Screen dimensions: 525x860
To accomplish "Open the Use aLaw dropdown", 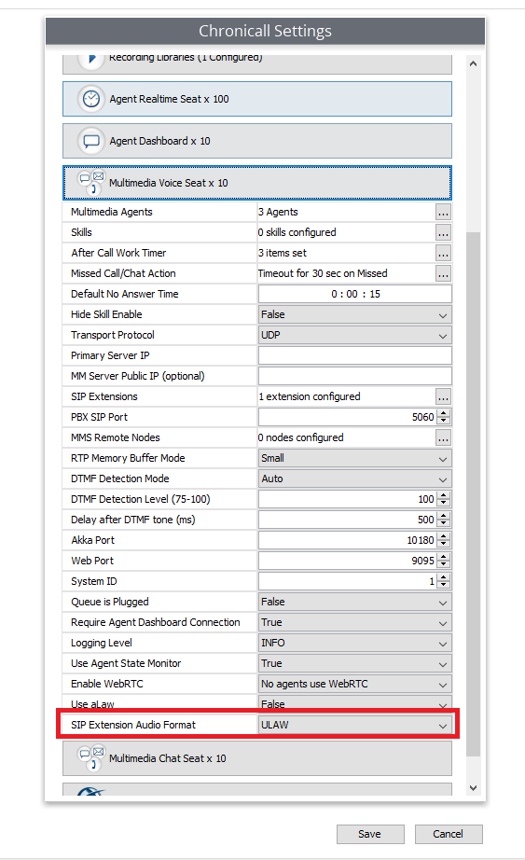I will [355, 703].
